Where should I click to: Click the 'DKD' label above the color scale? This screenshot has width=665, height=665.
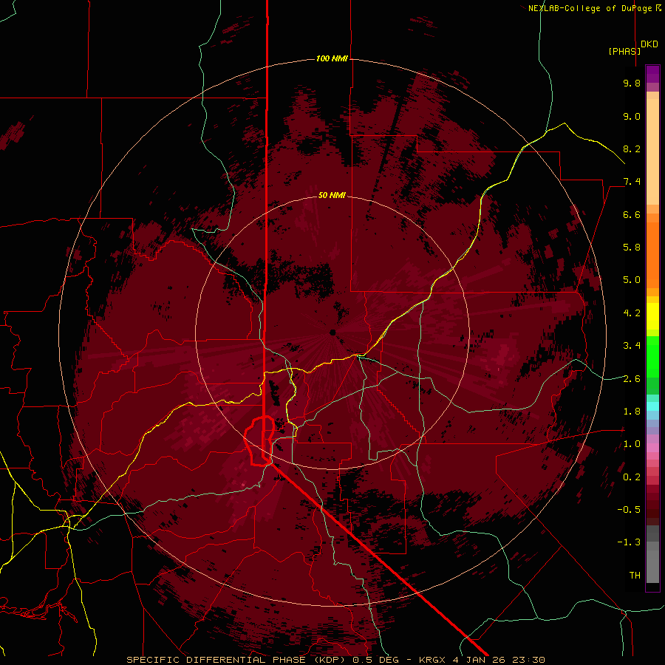[649, 44]
